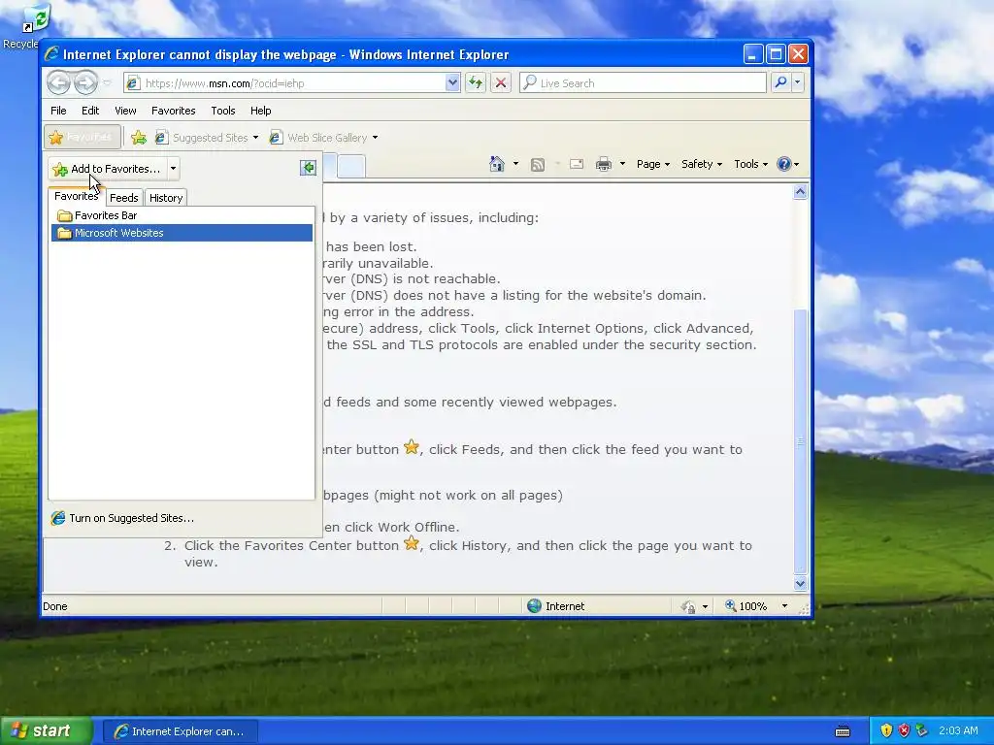Click the 2:03 AM clock

958,730
